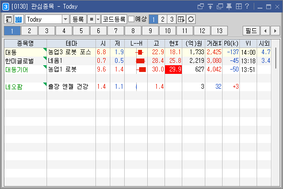Select watchlist group tab 2
The image size is (283, 189).
(29, 31)
